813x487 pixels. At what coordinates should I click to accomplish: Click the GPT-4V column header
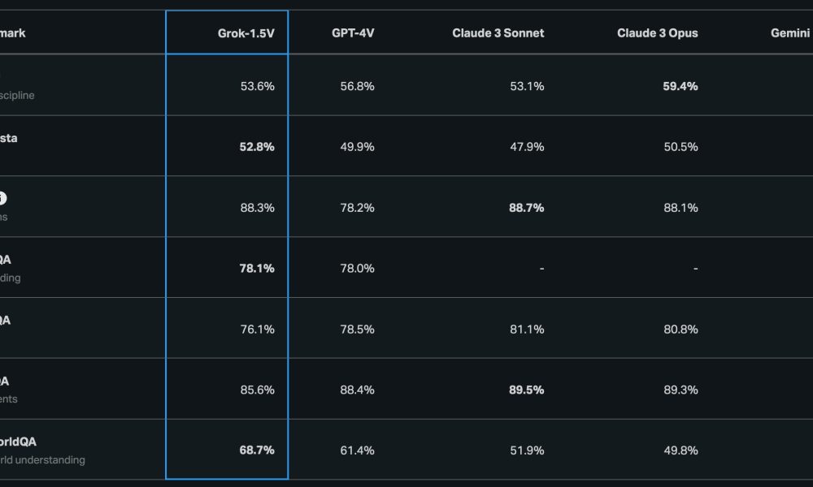353,33
